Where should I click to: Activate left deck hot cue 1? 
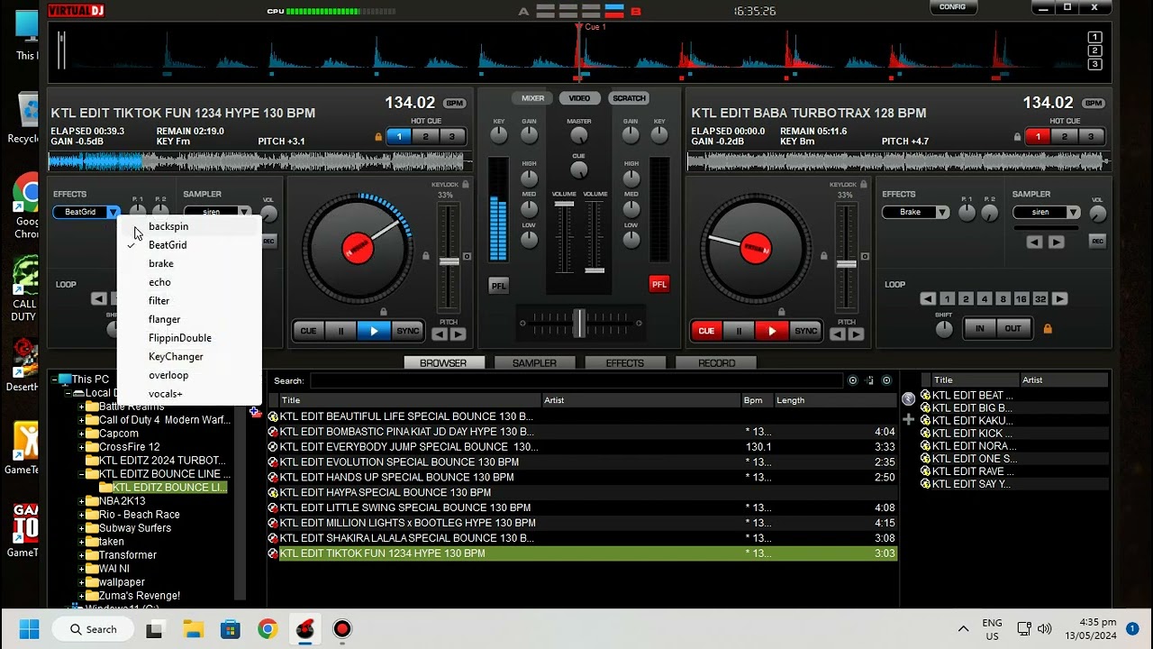(399, 137)
